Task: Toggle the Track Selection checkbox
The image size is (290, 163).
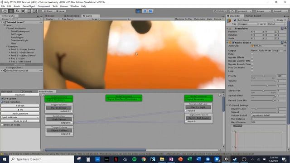Action: pyautogui.click(x=2, y=102)
